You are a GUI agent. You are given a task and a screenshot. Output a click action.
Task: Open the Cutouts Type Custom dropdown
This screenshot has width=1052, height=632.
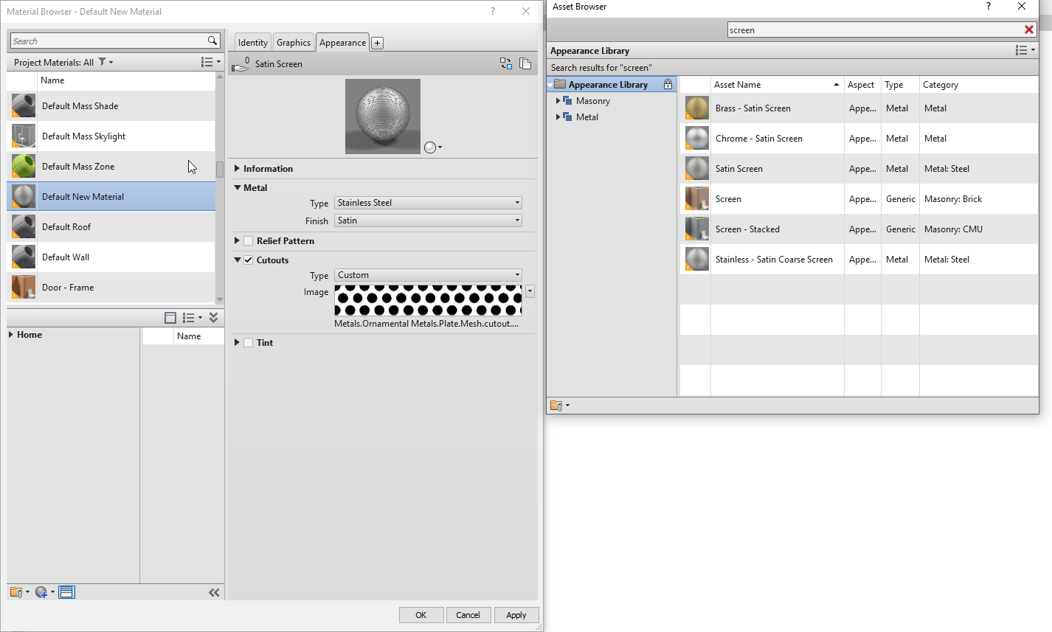pyautogui.click(x=429, y=275)
